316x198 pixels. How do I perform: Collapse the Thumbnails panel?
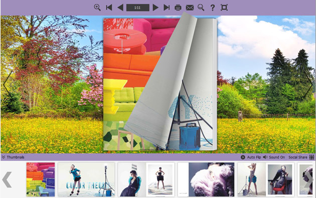pyautogui.click(x=13, y=157)
